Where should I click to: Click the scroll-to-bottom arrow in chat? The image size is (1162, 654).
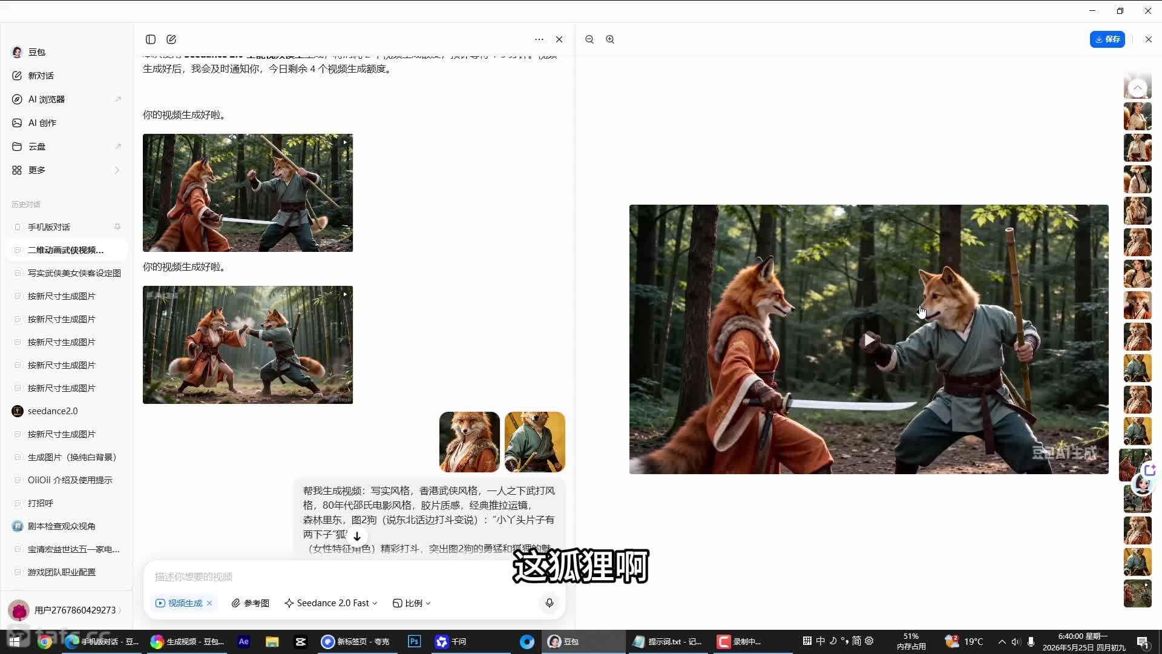(x=357, y=537)
